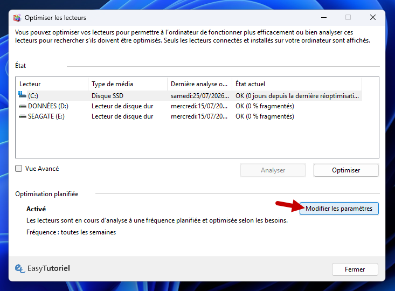This screenshot has width=395, height=291.
Task: Sort by the Lecteur column header
Action: point(52,84)
